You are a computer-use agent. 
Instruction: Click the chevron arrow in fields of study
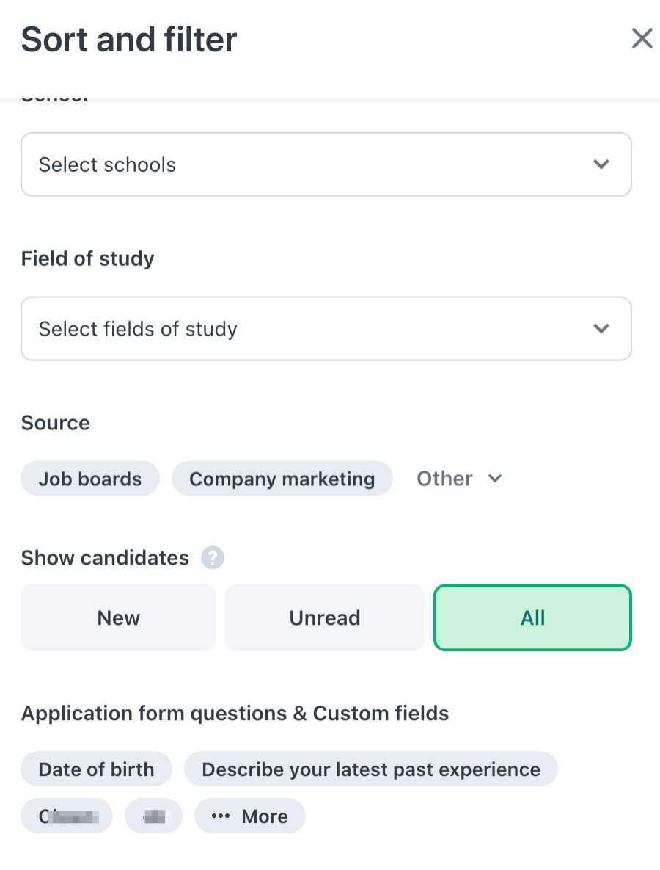(601, 329)
